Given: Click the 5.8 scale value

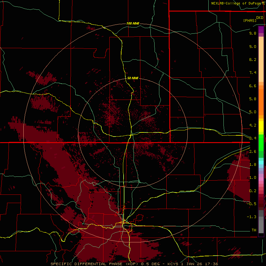Looking at the screenshot, I should 253,99.
